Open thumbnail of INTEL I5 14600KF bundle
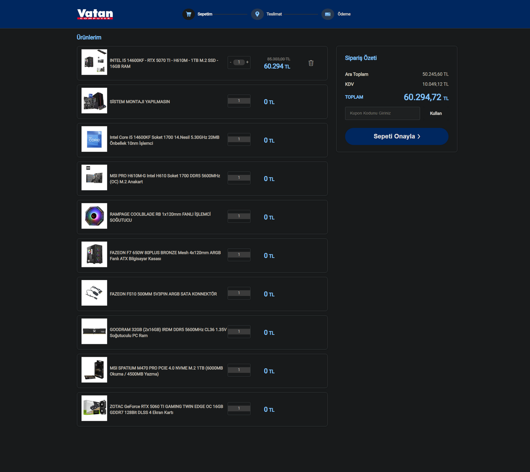The height and width of the screenshot is (472, 530). tap(94, 62)
